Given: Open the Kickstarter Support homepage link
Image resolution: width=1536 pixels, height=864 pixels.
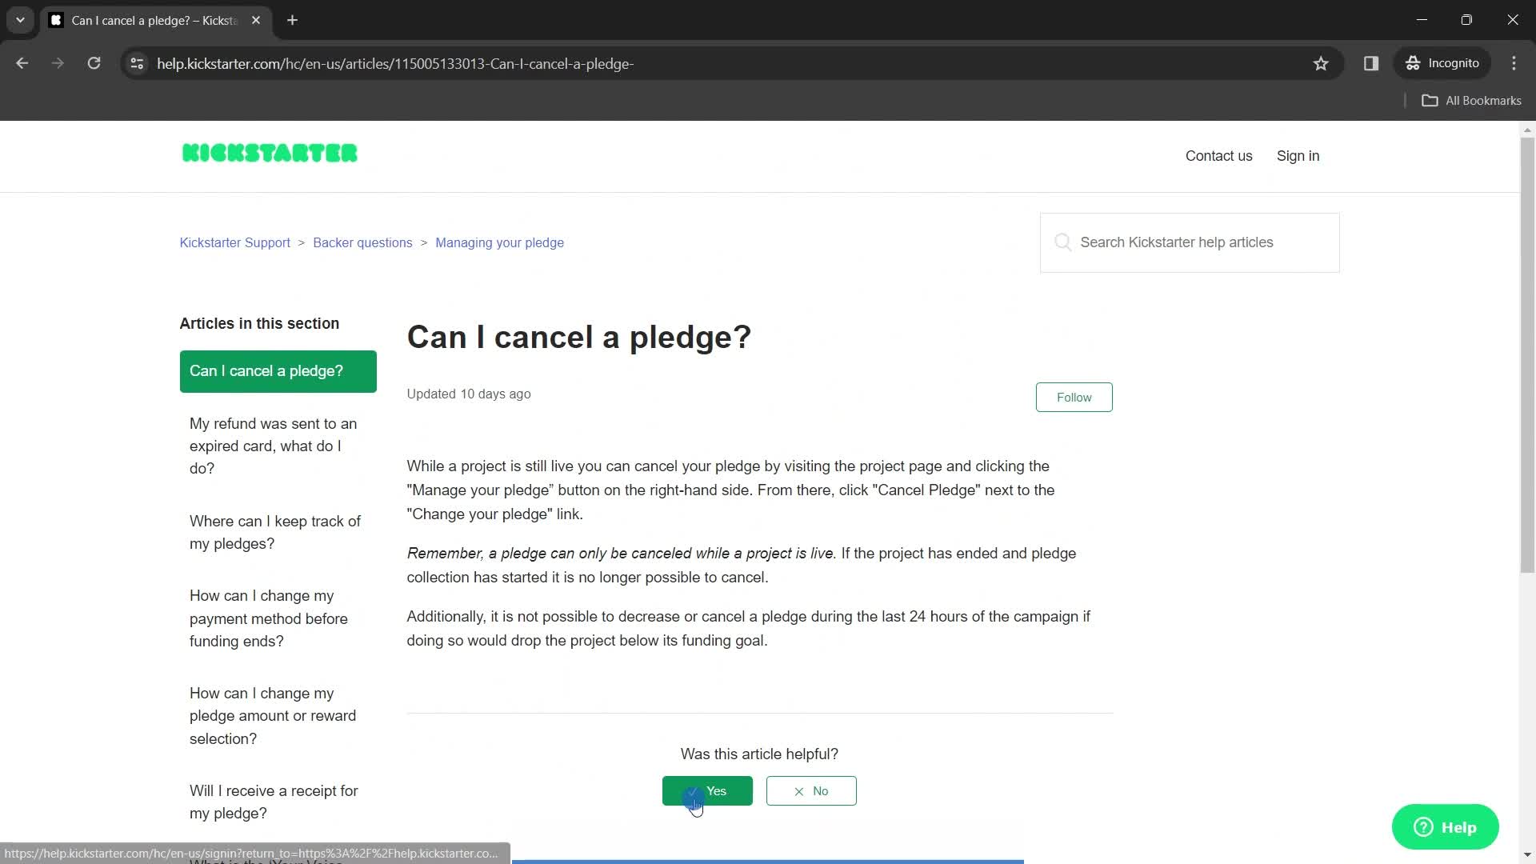Looking at the screenshot, I should coord(235,242).
